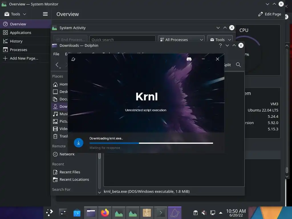Screen dimensions: 292x219
Task: Open the Tools dropdown in System Monitor
Action: (x=15, y=14)
